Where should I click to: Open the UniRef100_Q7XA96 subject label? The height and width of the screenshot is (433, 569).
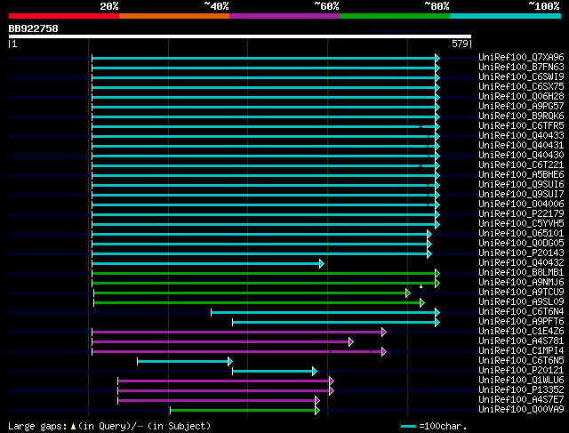pyautogui.click(x=522, y=57)
